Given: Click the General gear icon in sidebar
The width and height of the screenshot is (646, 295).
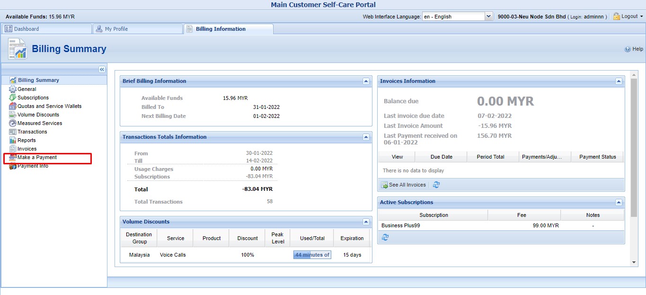Looking at the screenshot, I should click(x=13, y=89).
